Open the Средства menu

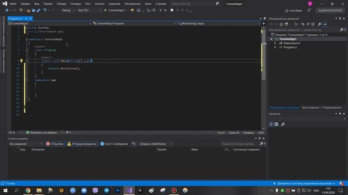point(114,4)
